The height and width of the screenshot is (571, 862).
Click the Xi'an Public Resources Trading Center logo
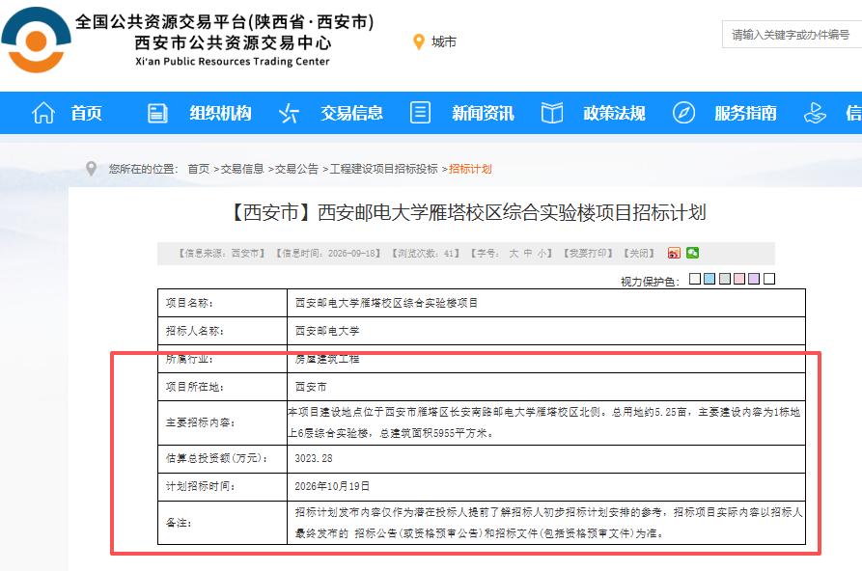pyautogui.click(x=37, y=40)
